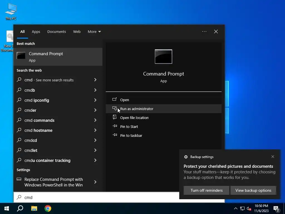
Task: Launch Google Chrome from the taskbar
Action: 48,208
